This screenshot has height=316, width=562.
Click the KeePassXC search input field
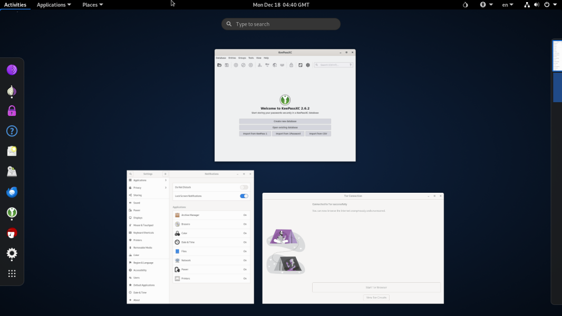(333, 65)
